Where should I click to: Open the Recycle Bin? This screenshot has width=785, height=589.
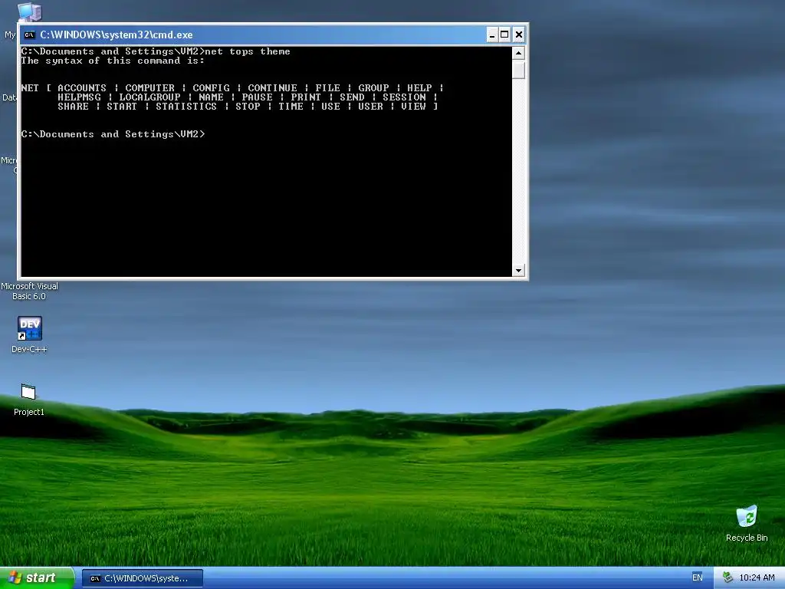click(747, 523)
